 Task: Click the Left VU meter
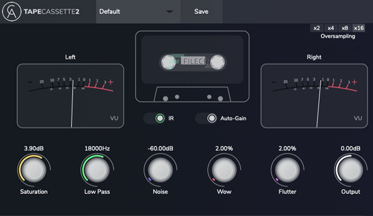click(70, 96)
